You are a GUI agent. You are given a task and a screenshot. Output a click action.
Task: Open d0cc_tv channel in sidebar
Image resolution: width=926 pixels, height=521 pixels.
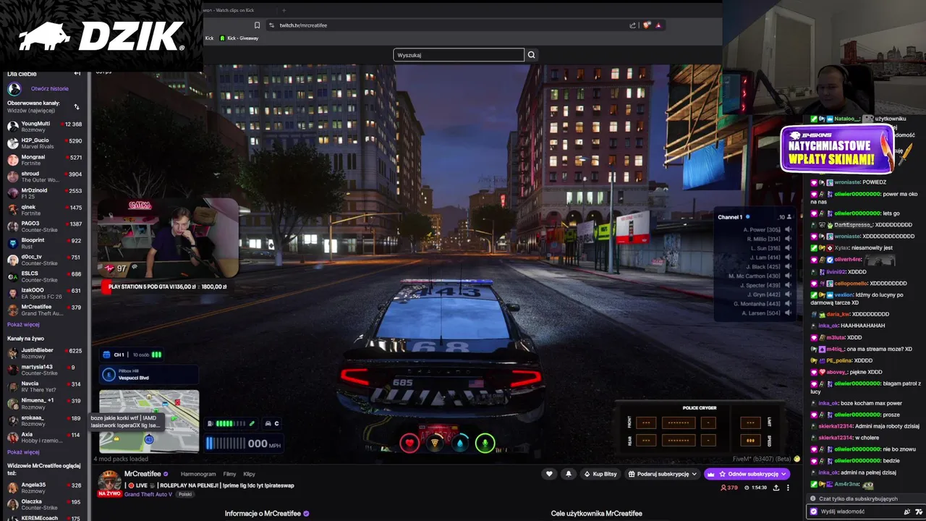(45, 260)
